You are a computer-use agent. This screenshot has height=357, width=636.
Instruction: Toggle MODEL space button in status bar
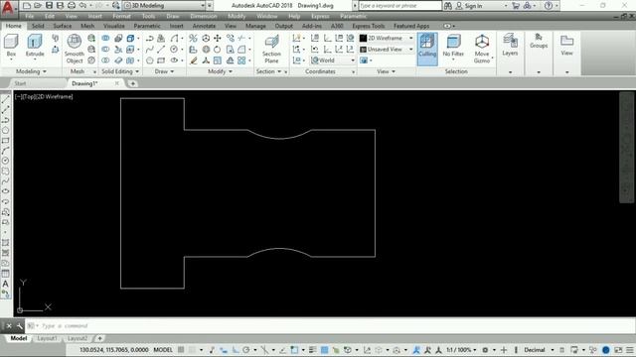163,350
